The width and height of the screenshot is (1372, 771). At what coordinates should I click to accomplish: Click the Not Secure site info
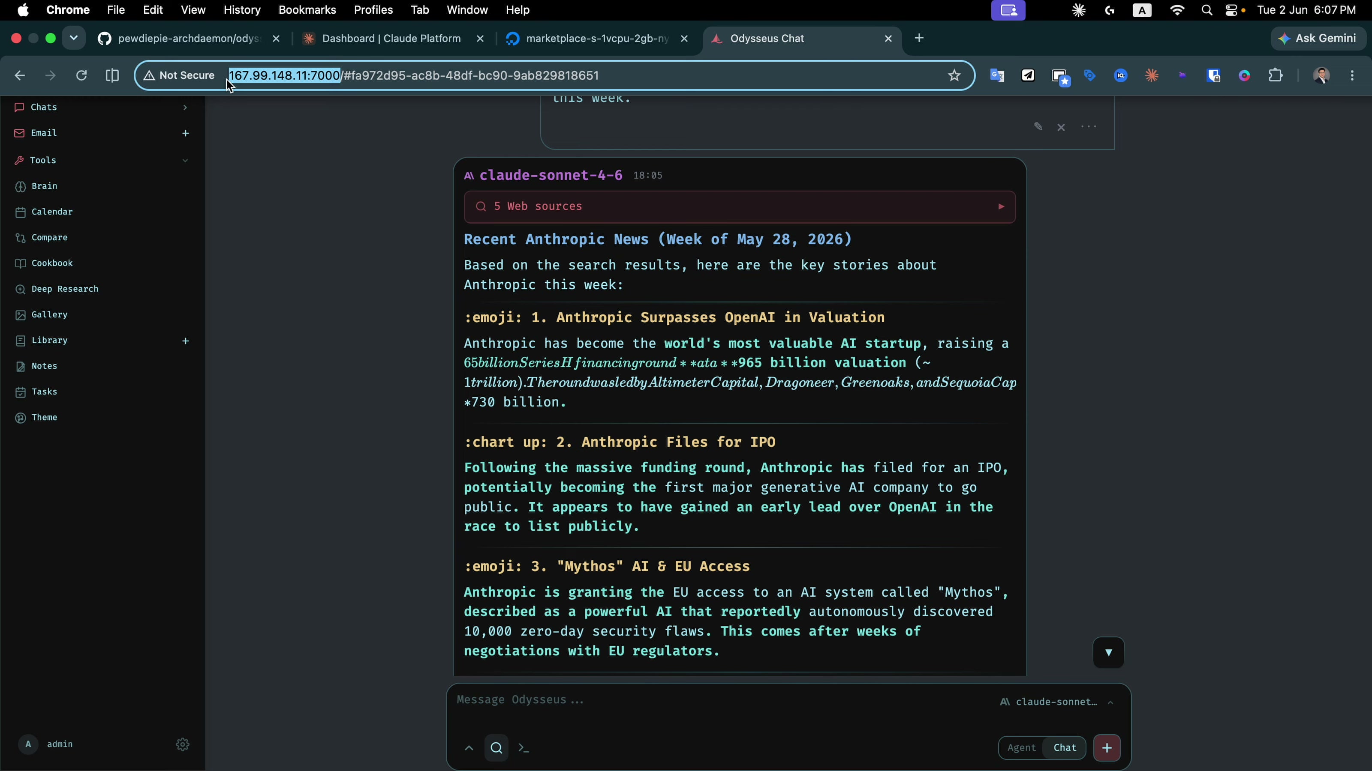[180, 75]
